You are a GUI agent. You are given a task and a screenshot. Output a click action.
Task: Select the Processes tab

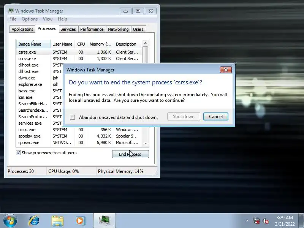47,29
